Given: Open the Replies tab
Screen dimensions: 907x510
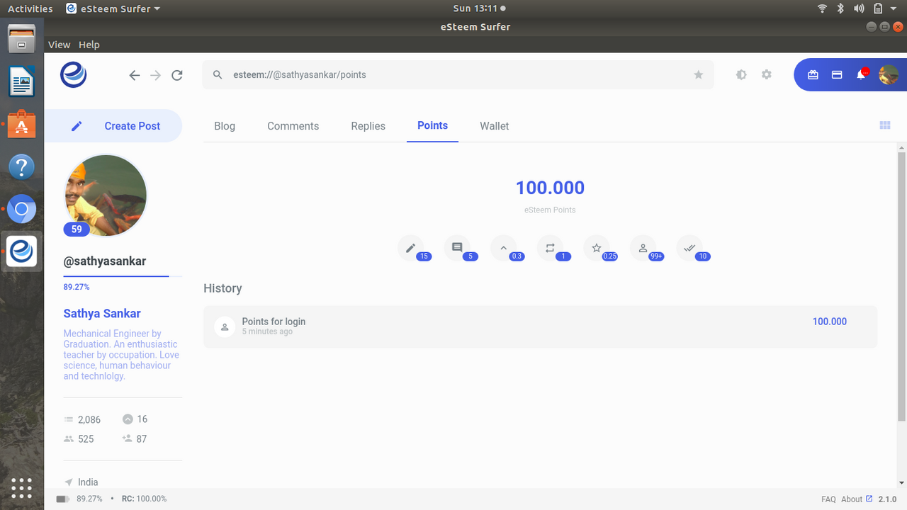Looking at the screenshot, I should coord(368,126).
